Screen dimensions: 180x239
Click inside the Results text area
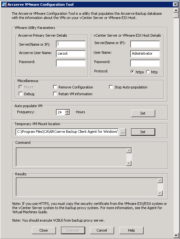pyautogui.click(x=87, y=187)
